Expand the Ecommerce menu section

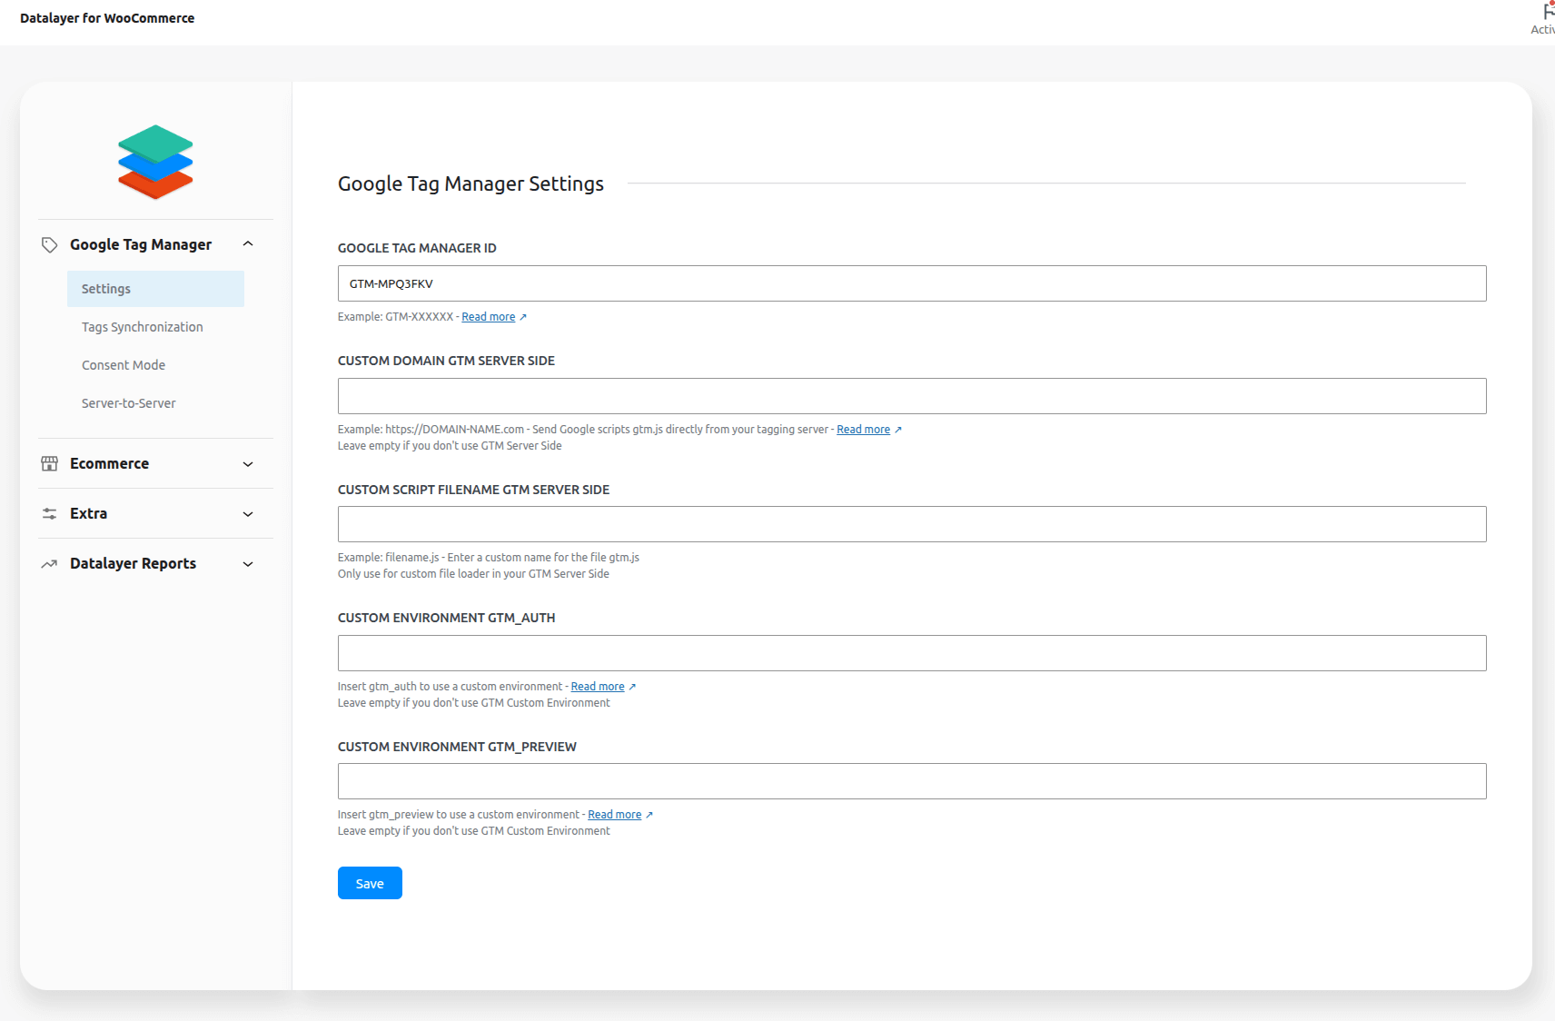coord(248,464)
